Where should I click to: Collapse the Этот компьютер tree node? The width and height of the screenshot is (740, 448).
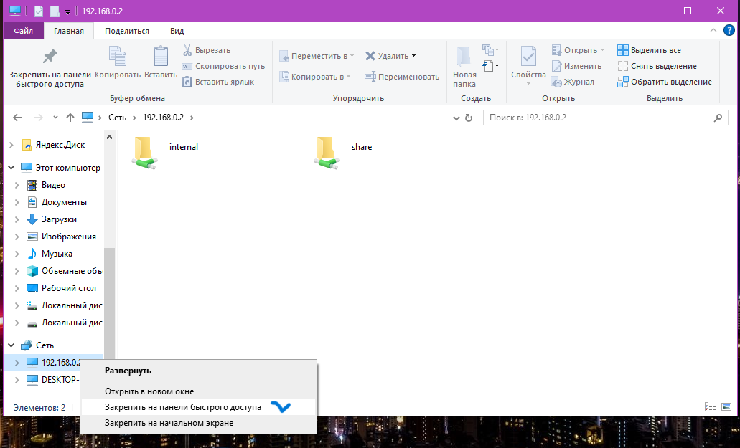tap(11, 168)
